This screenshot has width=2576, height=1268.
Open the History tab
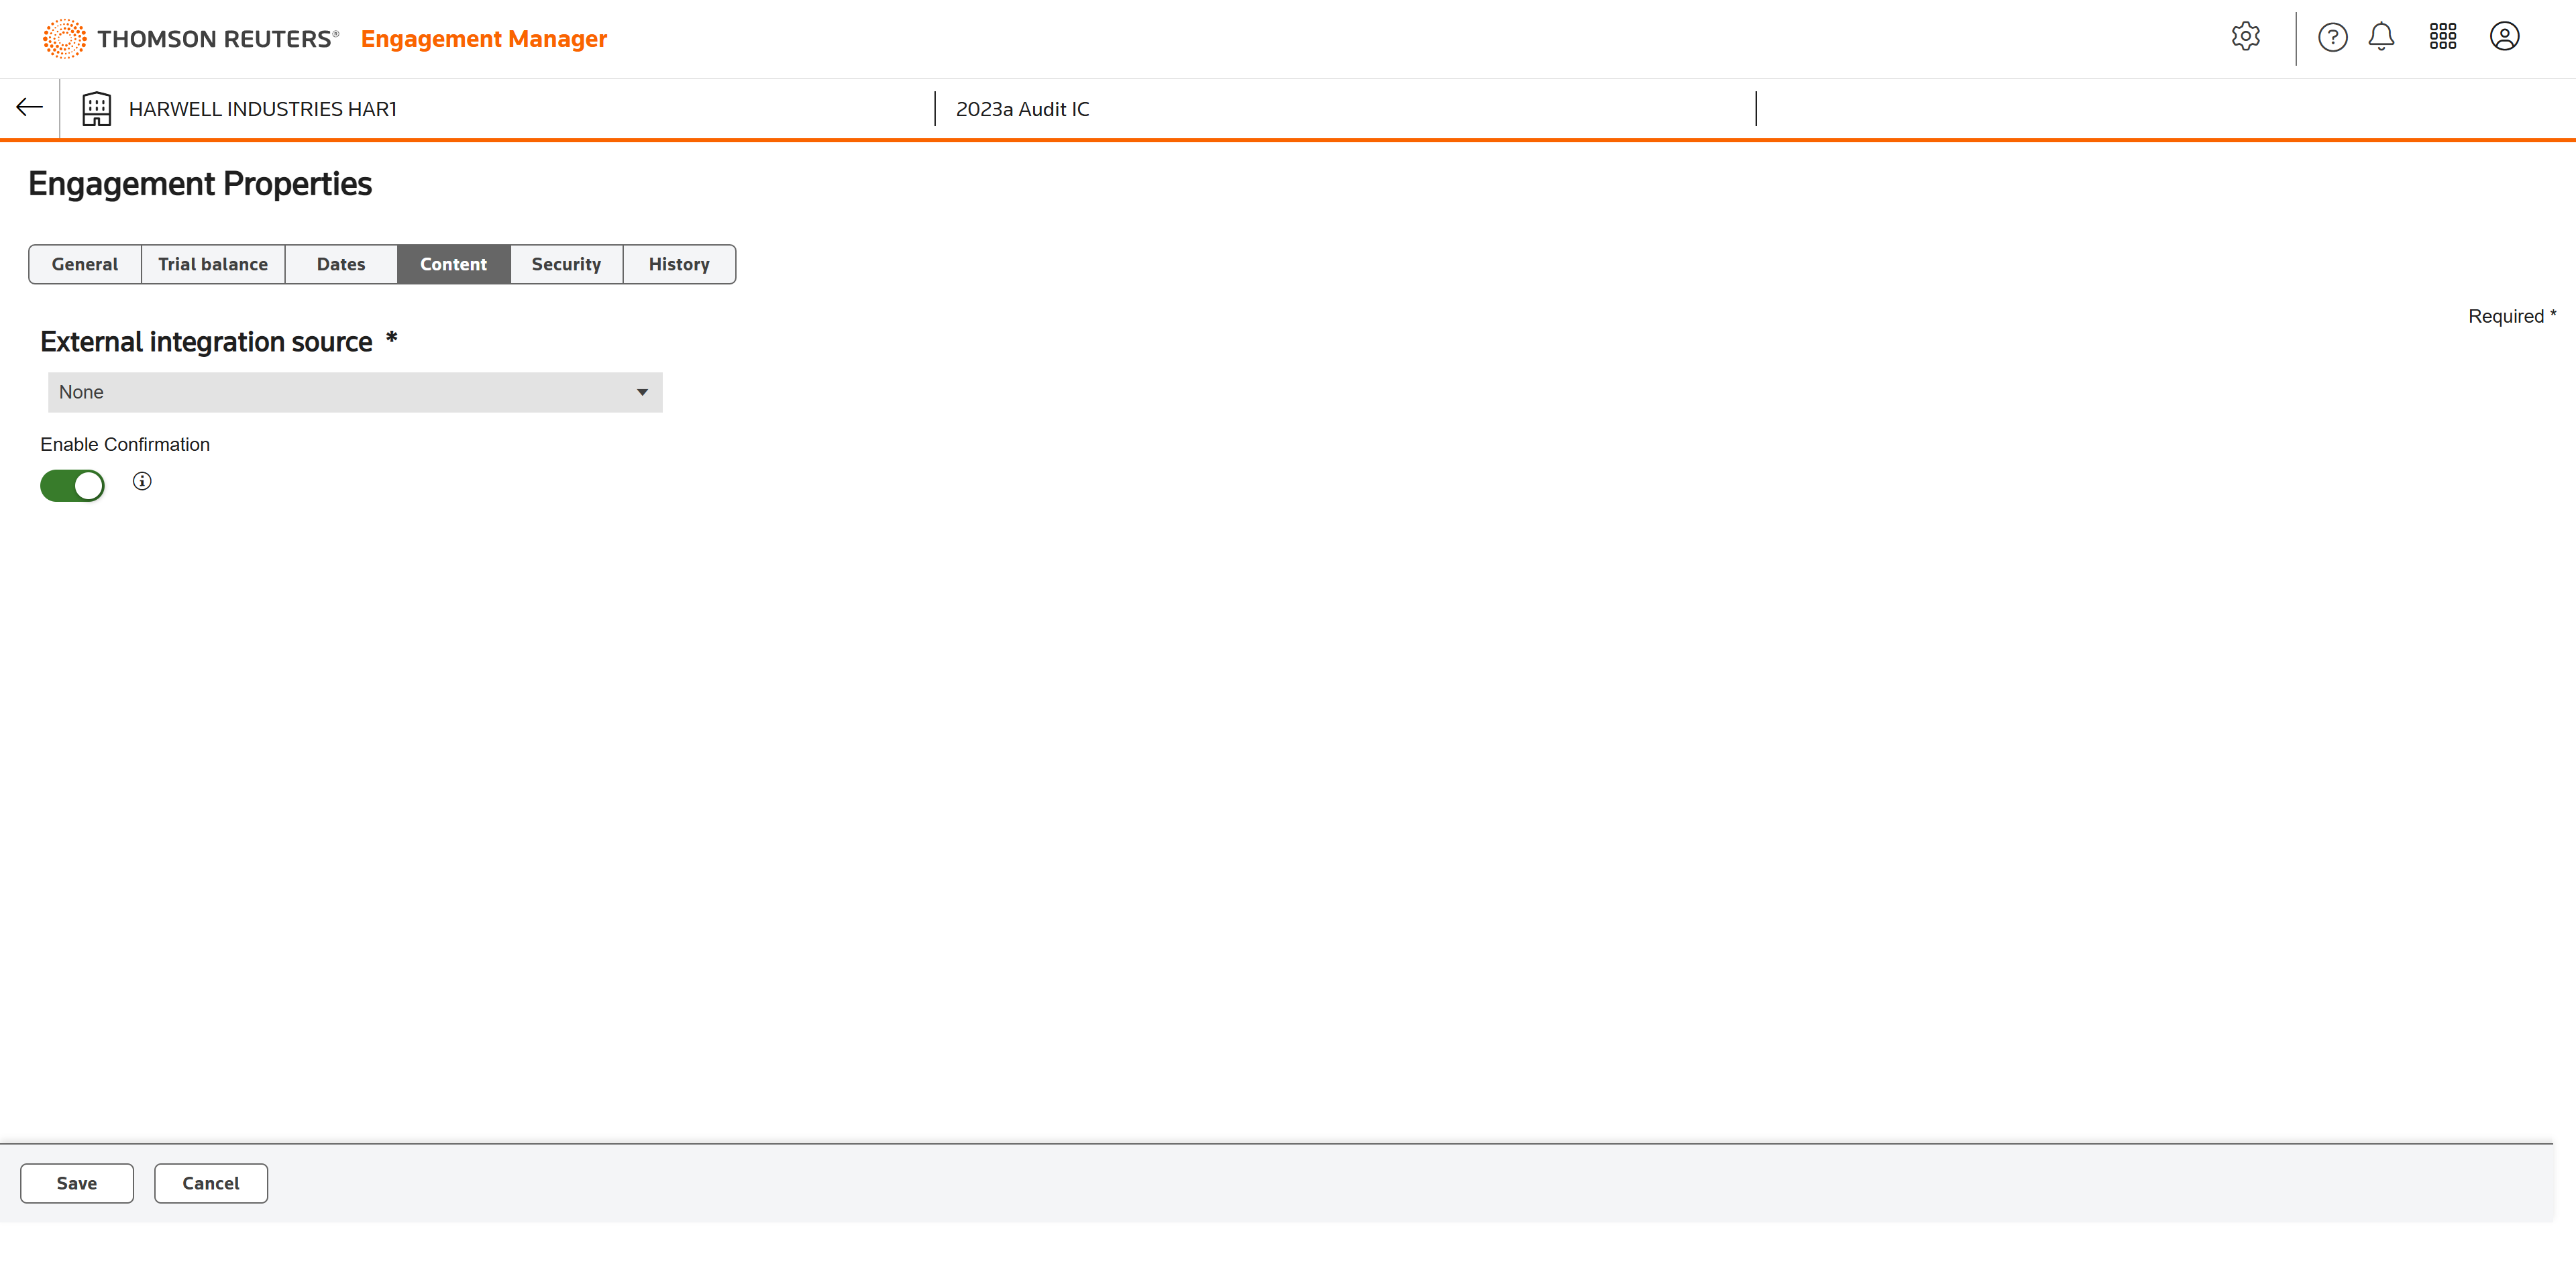679,264
